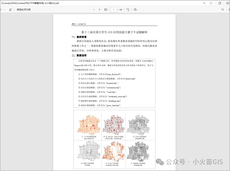Image resolution: width=230 pixels, height=171 pixels.
Task: Click population density map thumbnail
Action: 89,125
